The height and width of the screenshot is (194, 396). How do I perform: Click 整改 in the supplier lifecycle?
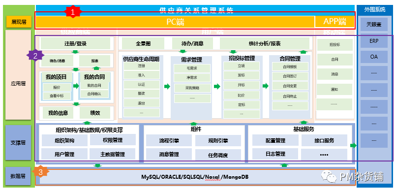[142, 94]
